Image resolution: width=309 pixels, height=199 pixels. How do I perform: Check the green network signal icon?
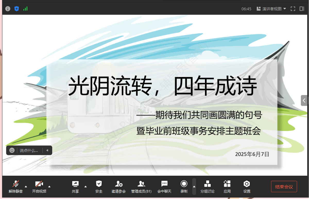[25, 9]
